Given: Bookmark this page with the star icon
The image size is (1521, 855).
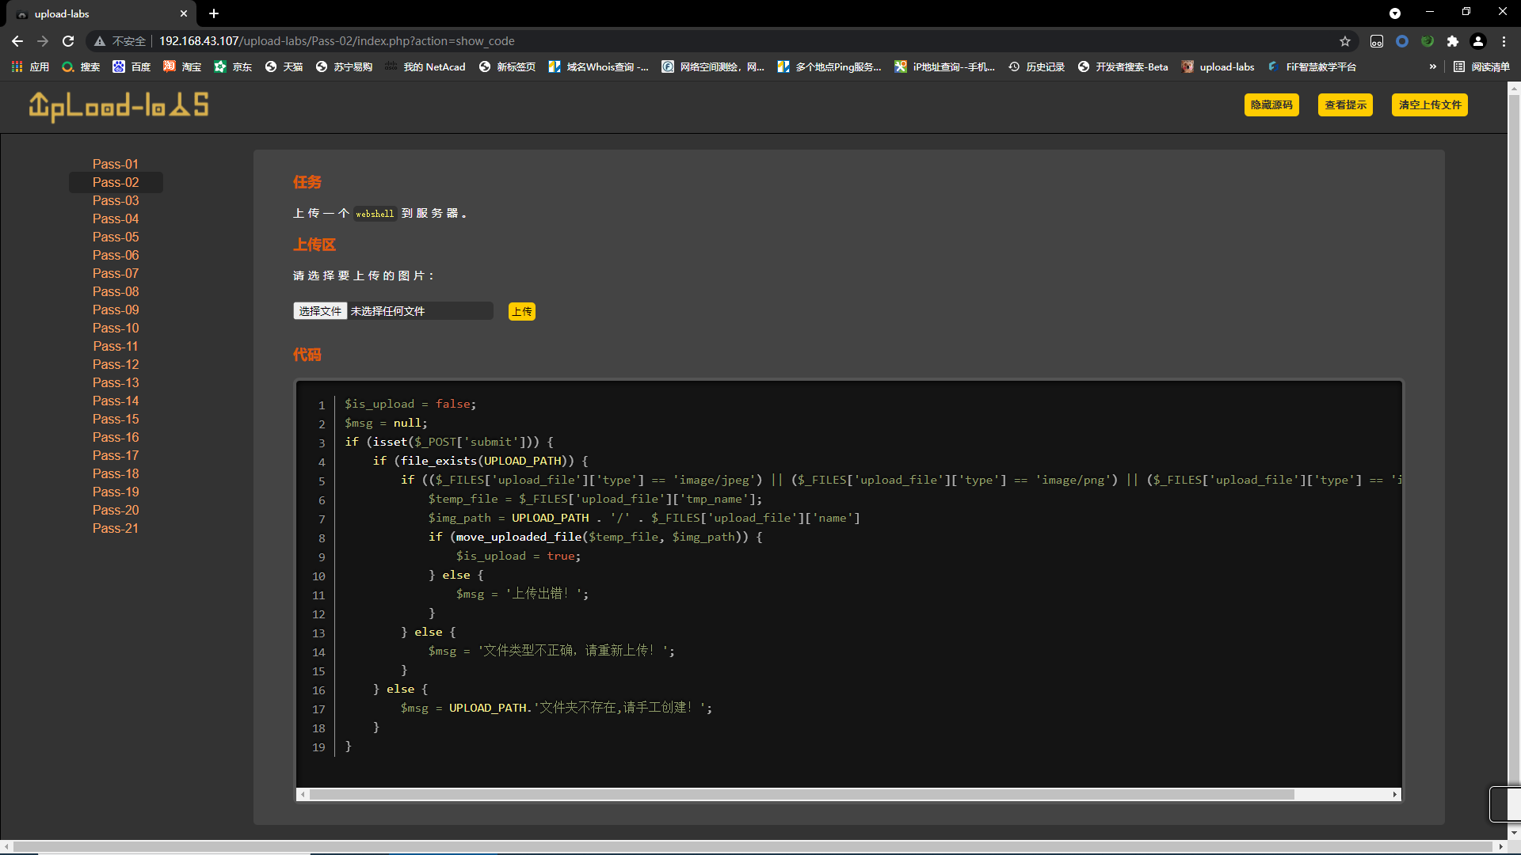Looking at the screenshot, I should pyautogui.click(x=1345, y=41).
